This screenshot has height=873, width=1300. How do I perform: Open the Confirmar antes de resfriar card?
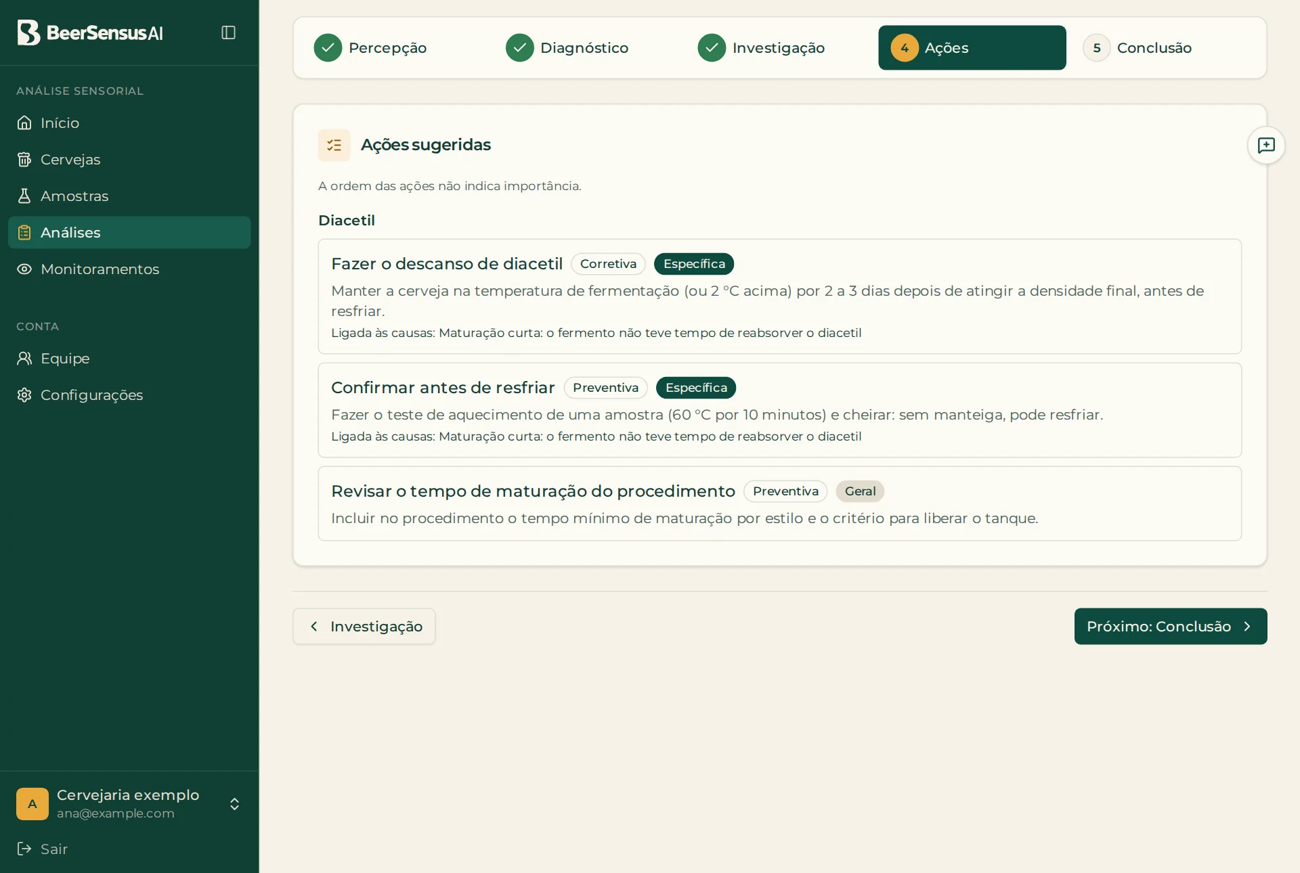(780, 410)
